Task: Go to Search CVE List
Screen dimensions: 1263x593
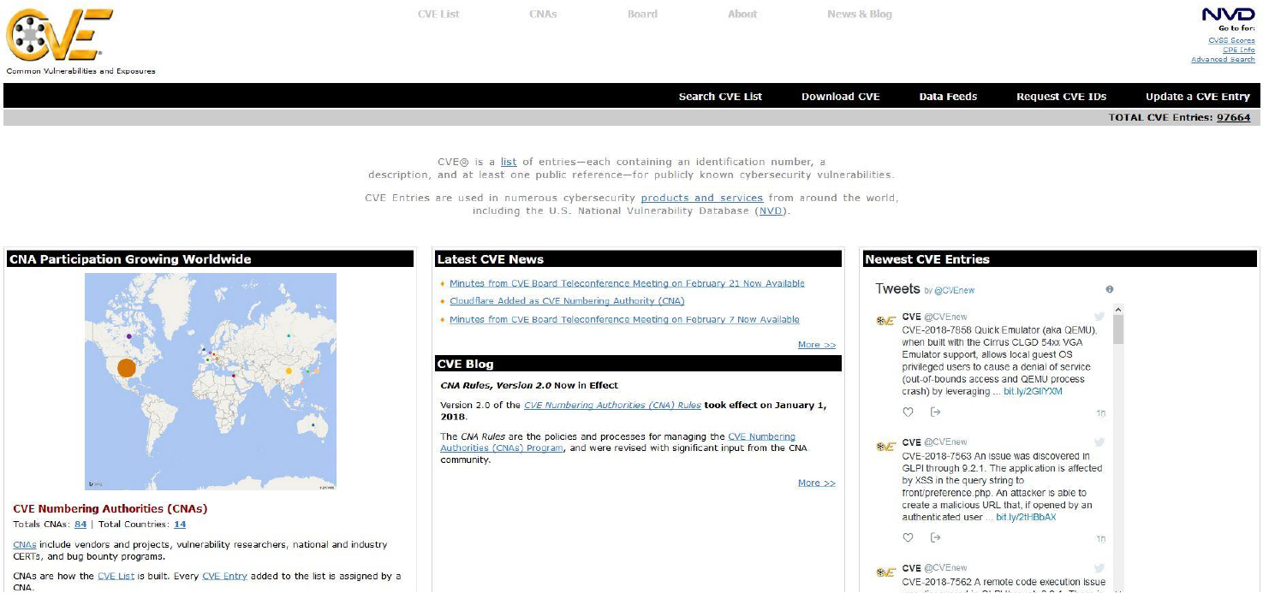Action: (x=720, y=97)
